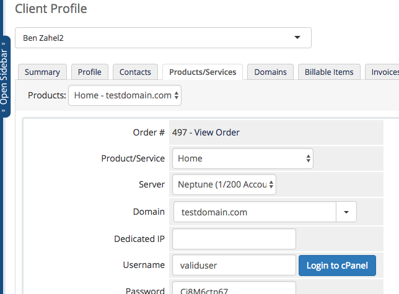Screen dimensions: 399x294
Task: Click the Order # label
Action: tap(149, 132)
